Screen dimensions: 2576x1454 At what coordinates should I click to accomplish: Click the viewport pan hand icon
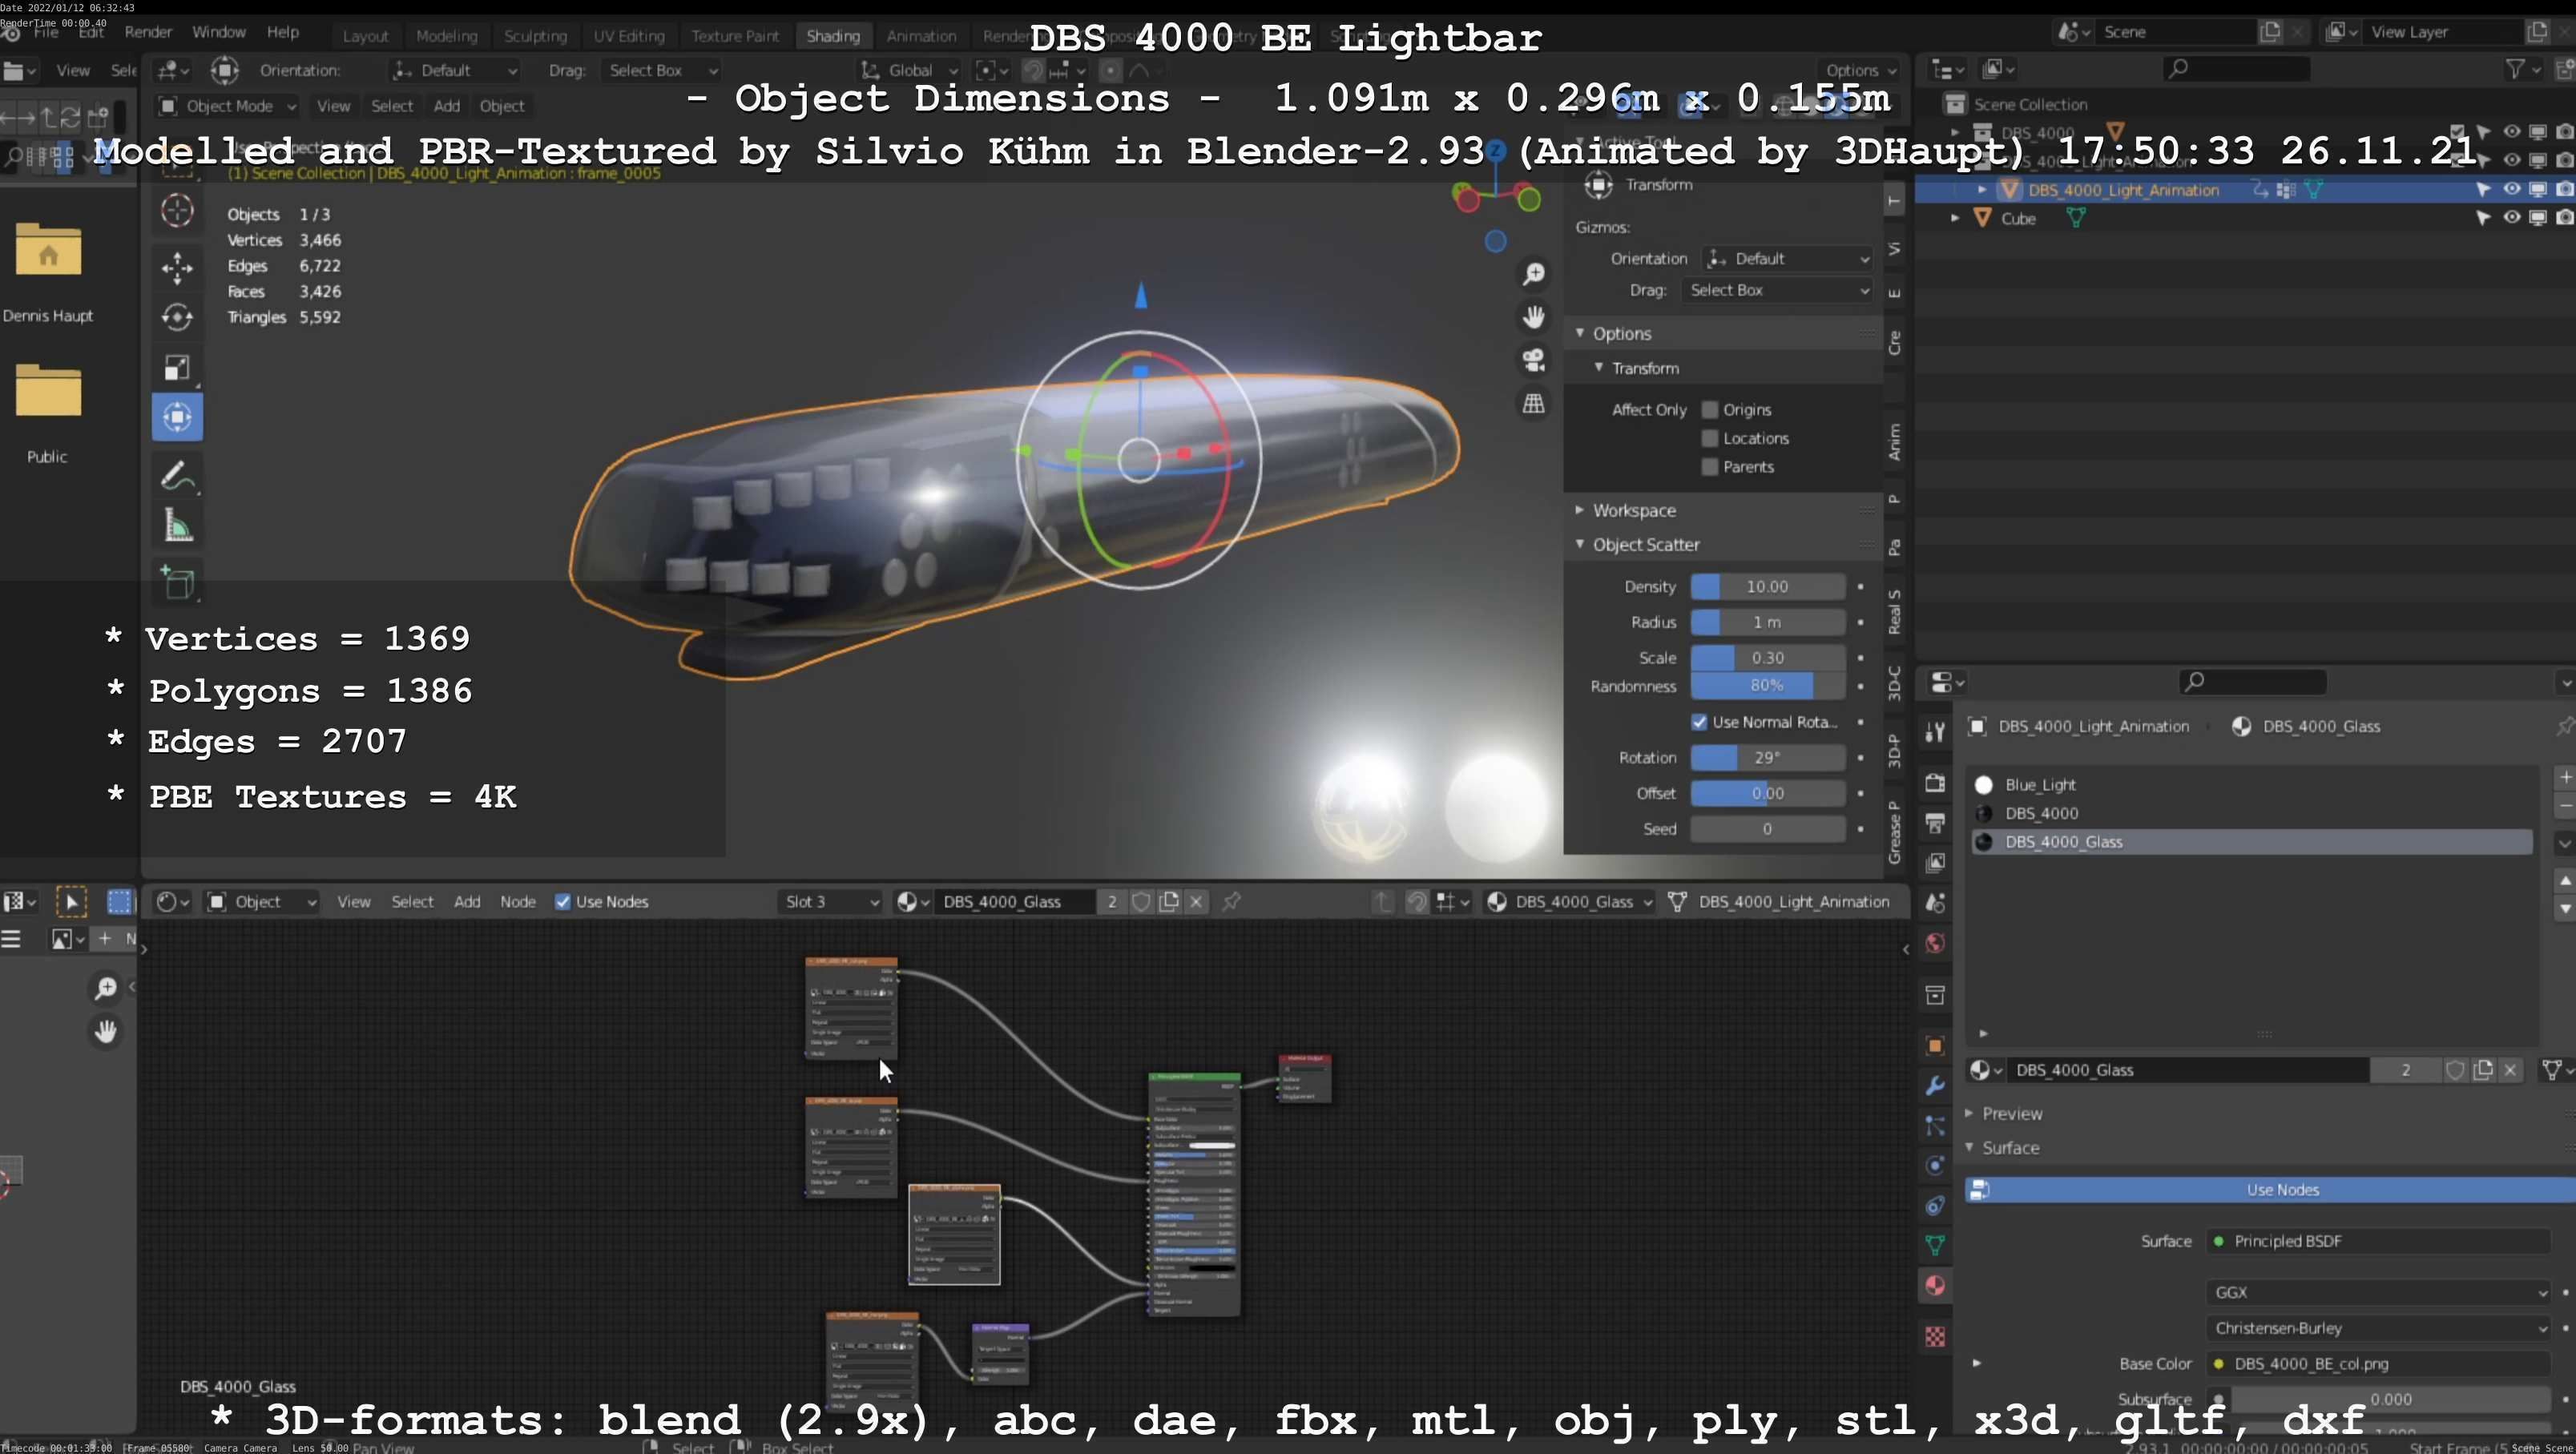pos(1533,317)
